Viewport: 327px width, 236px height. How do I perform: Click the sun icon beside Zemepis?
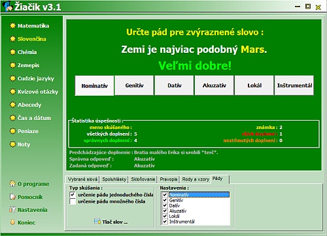[12, 65]
